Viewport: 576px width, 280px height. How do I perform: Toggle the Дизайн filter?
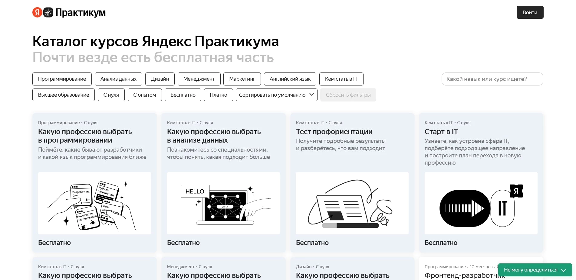pos(160,79)
